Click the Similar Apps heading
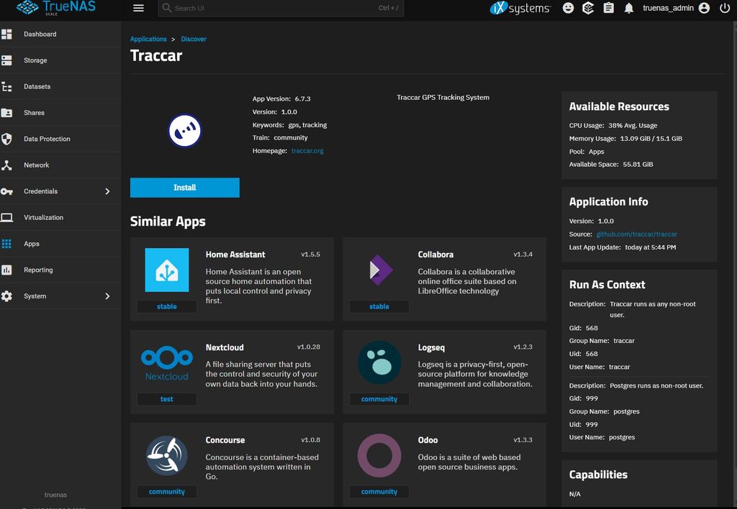The height and width of the screenshot is (509, 737). pos(168,221)
